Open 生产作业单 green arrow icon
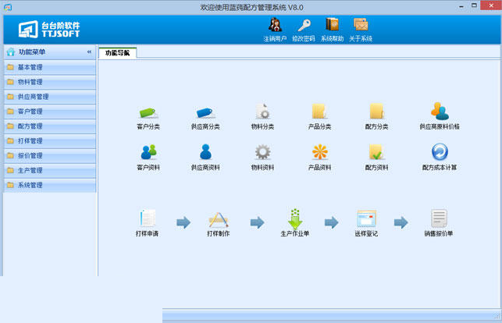Screen dimensions: 502x323 [295, 218]
